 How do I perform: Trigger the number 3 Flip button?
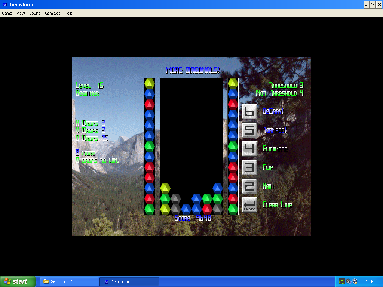pos(249,167)
